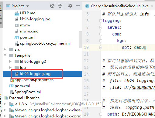Hide the Project panel with the minus icon
155x118 pixels.
[x=78, y=6]
